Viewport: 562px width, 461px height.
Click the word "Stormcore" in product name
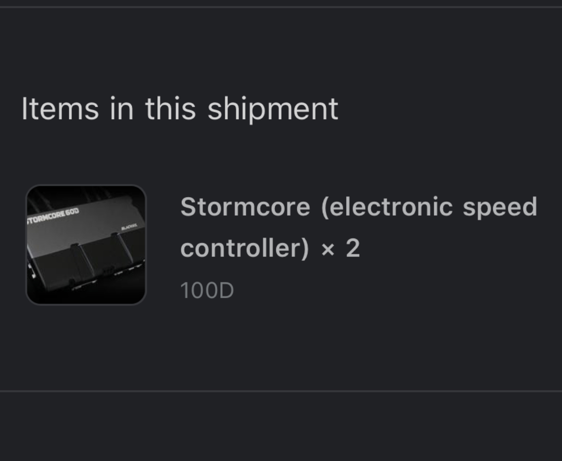[x=245, y=207]
